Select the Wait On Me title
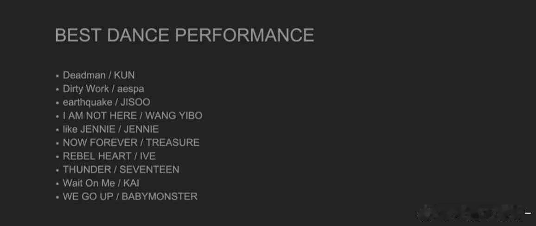The image size is (536, 226). tap(89, 183)
